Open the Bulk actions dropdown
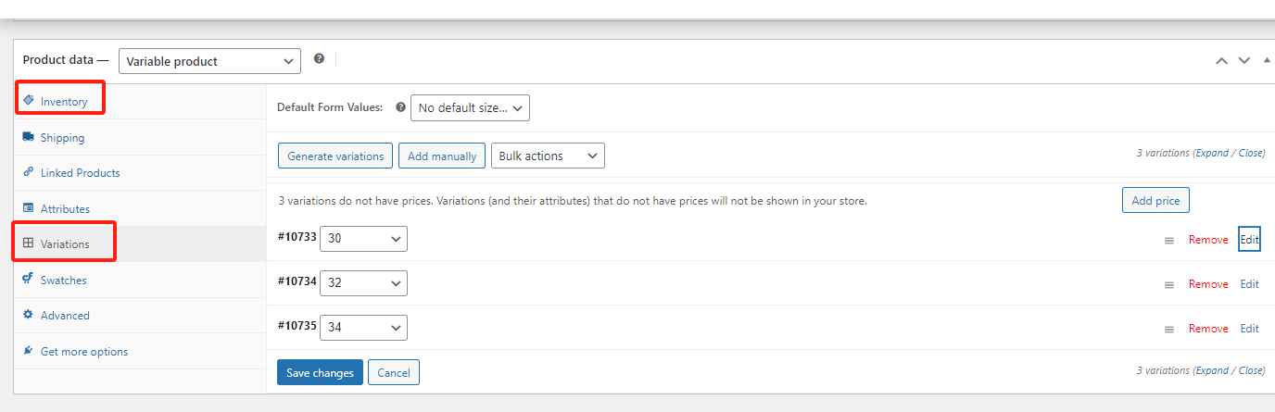Viewport: 1275px width, 412px height. pos(548,156)
